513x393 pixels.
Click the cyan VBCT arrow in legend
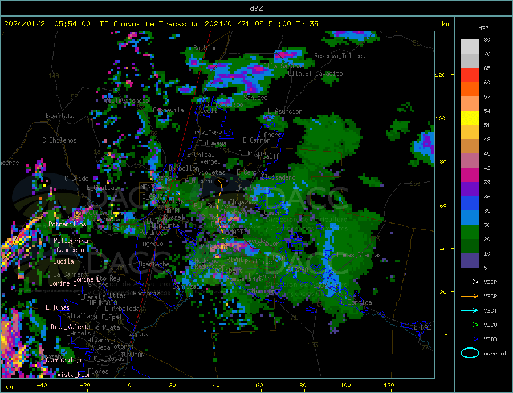(470, 310)
